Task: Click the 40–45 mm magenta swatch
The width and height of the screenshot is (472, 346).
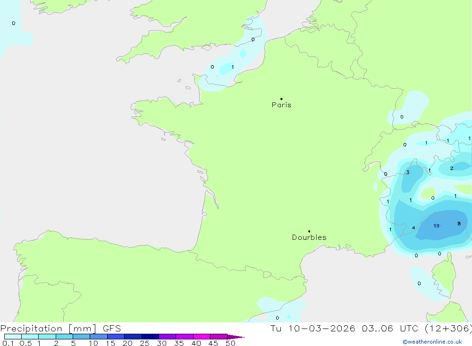Action: pos(202,337)
